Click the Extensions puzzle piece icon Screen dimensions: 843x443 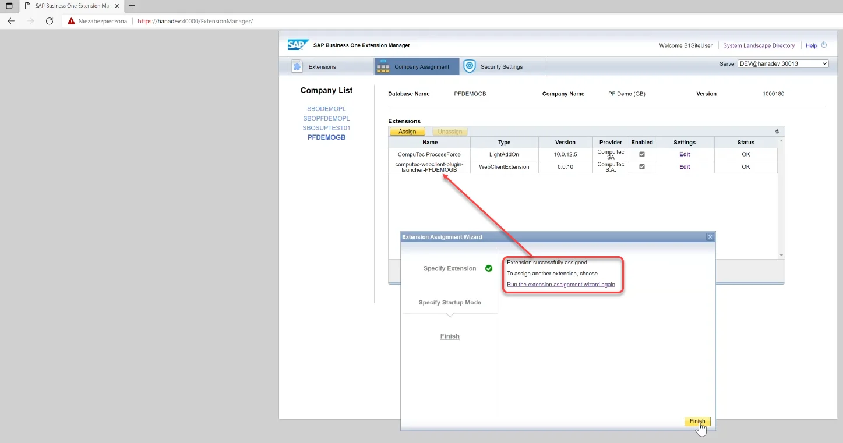297,66
